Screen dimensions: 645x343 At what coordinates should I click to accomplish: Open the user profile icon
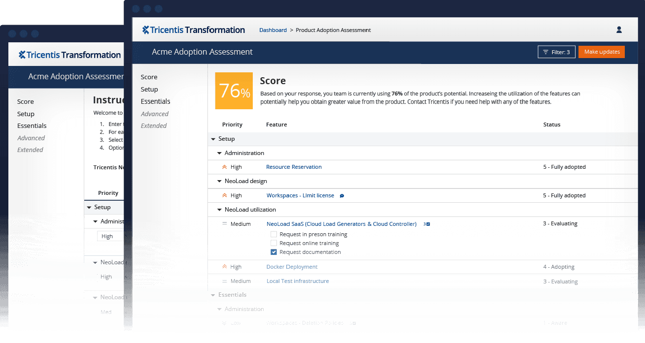(619, 30)
